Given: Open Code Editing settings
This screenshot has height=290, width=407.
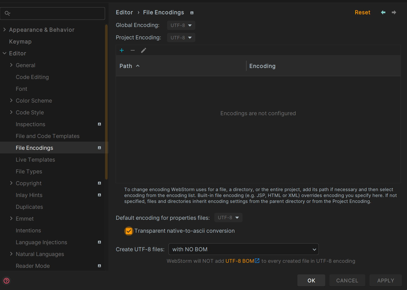Looking at the screenshot, I should click(x=32, y=77).
